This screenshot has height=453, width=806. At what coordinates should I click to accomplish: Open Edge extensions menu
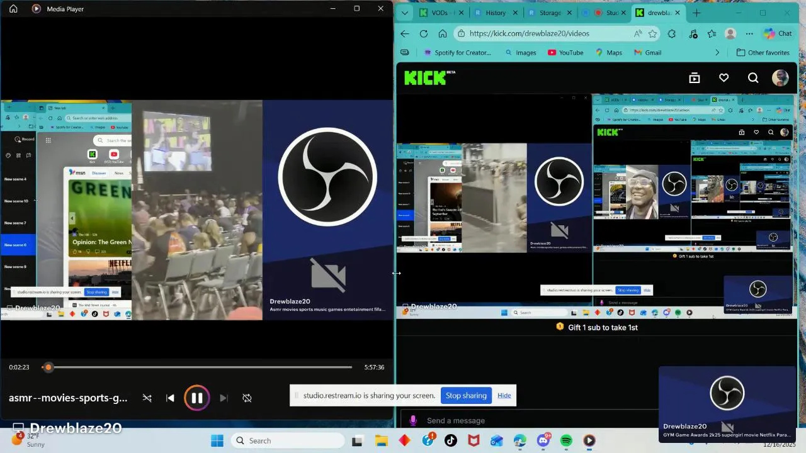point(672,34)
